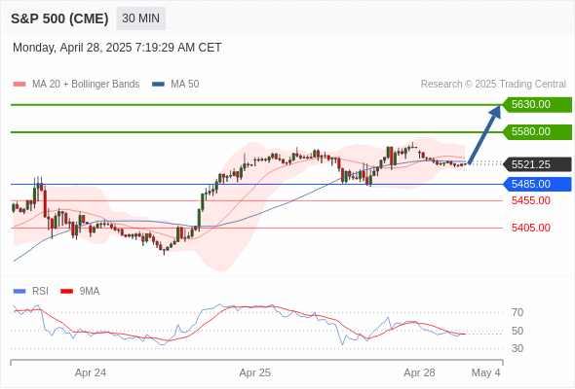Click the blue upward forecast arrow
The height and width of the screenshot is (389, 575).
click(x=484, y=134)
